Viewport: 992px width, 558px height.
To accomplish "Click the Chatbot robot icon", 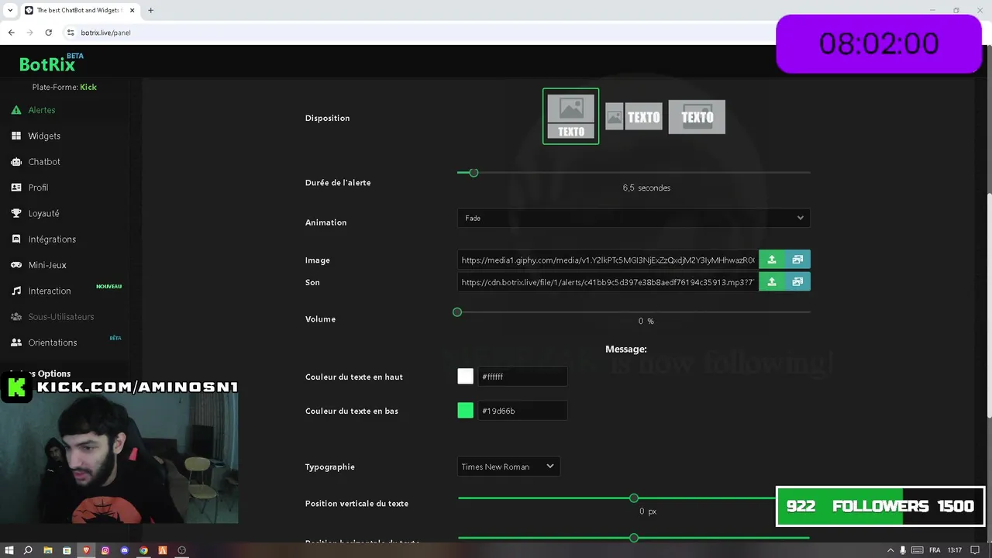I will pos(15,162).
